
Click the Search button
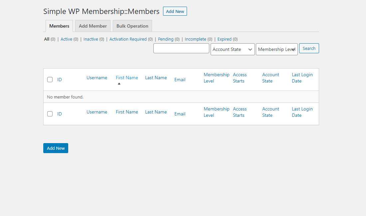pyautogui.click(x=309, y=48)
